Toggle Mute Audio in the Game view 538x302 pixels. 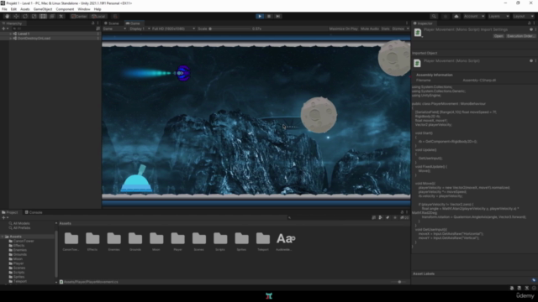pos(370,29)
